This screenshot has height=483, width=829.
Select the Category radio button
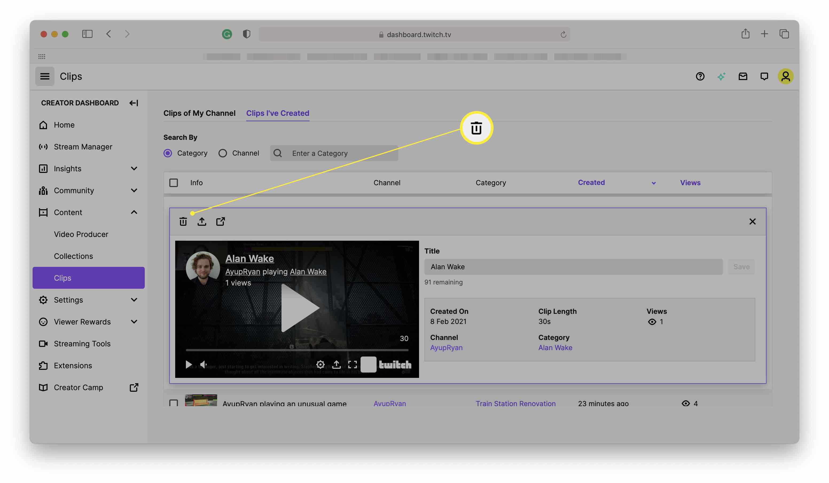tap(168, 153)
